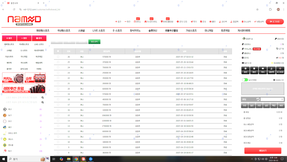
Task: Tick the checkbox for row 20
Action: (x=58, y=89)
